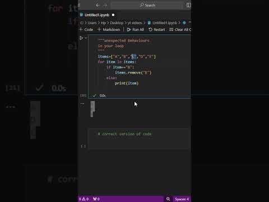Click the docstring 'unexpected behaviours' text
The height and width of the screenshot is (202, 269).
127,40
